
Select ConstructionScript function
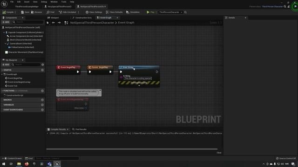14,95
